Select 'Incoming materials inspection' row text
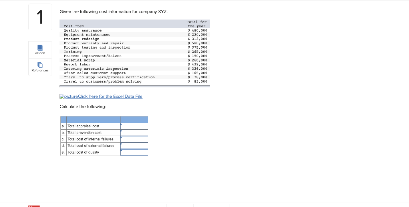 pos(96,69)
